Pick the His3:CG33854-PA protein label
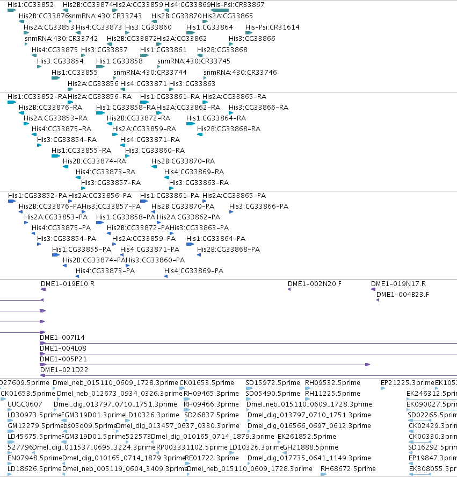The height and width of the screenshot is (477, 457). (67, 239)
